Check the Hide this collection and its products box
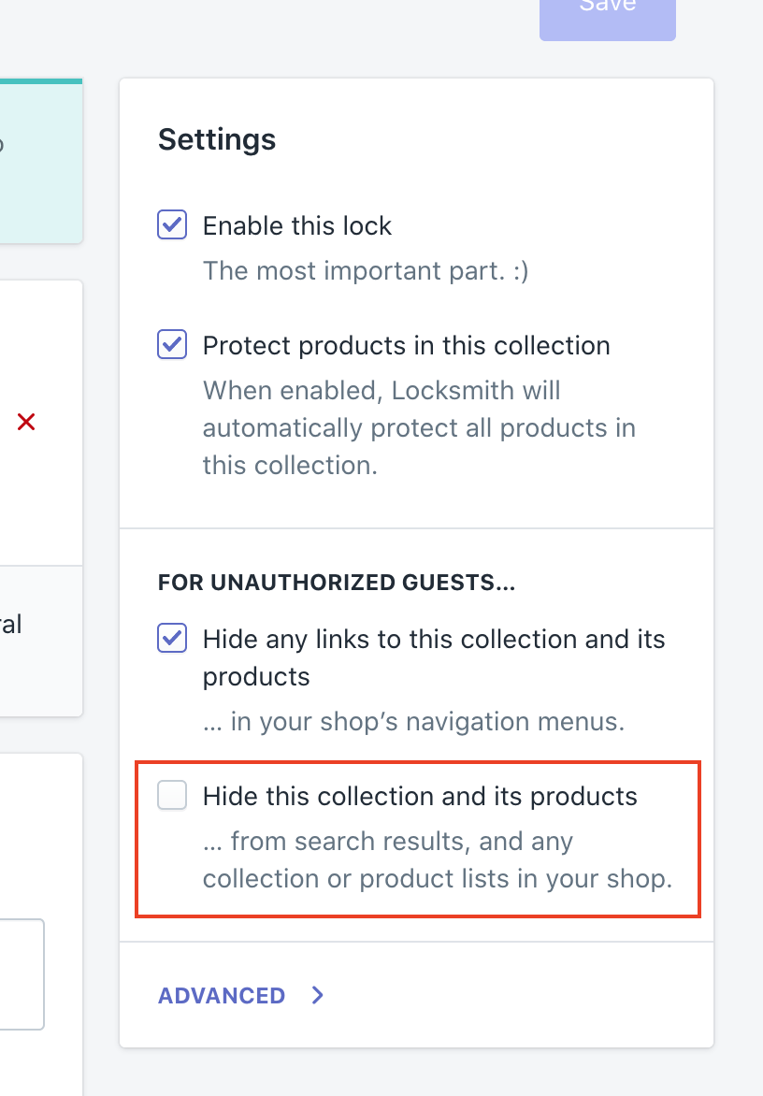This screenshot has width=763, height=1096. click(172, 796)
